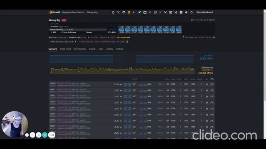Click the 270.83 MH/s pool hashrate
266x149 pixels.
(x=205, y=73)
